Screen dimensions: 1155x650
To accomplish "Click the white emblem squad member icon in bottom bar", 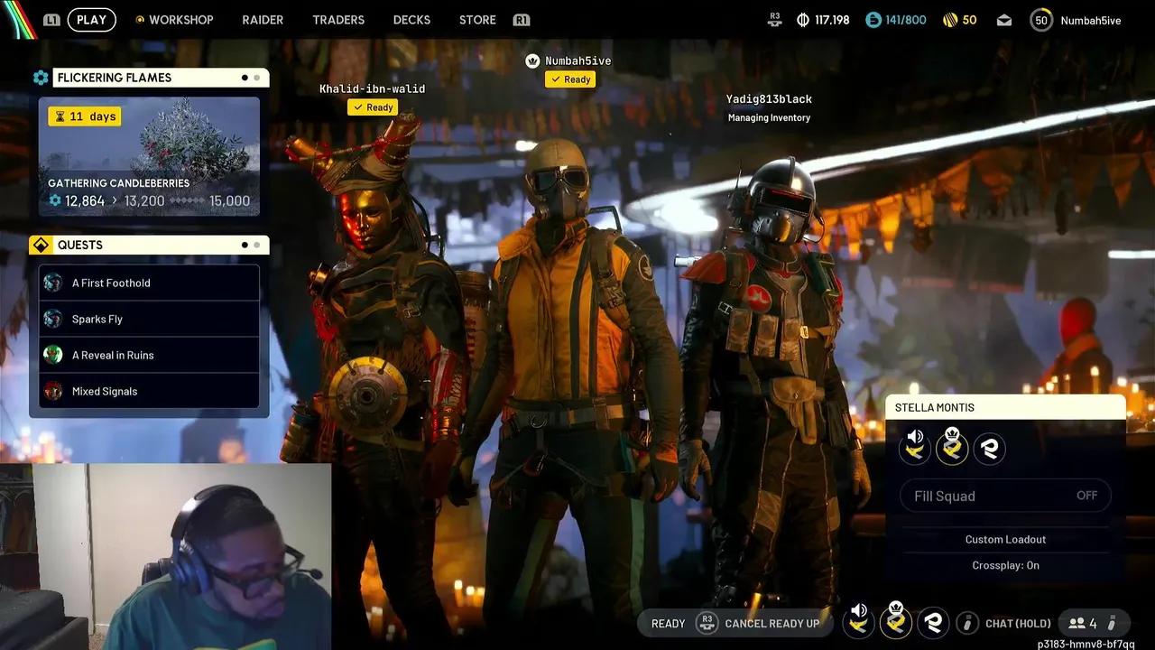I will tap(934, 623).
